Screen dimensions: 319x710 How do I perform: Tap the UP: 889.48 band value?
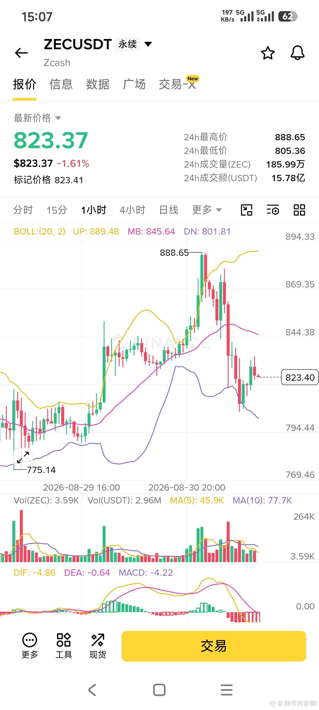point(96,231)
